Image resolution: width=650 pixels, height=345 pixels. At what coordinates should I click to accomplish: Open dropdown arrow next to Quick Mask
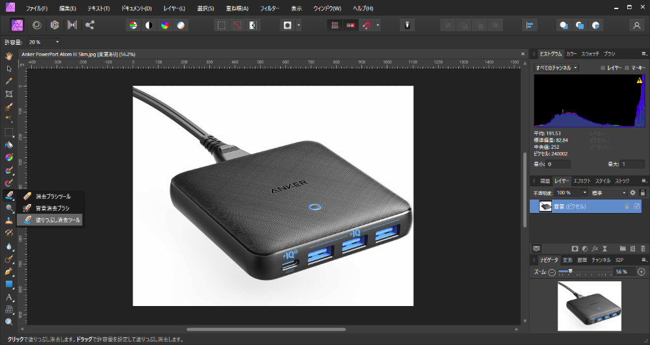point(298,25)
